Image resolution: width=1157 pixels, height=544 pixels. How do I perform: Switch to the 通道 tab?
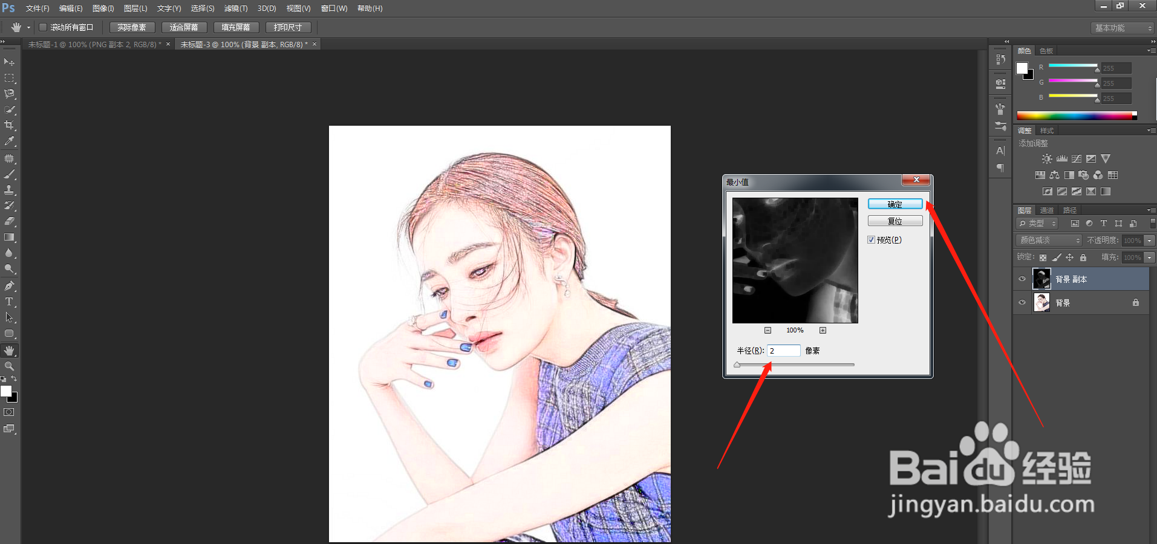[1047, 210]
